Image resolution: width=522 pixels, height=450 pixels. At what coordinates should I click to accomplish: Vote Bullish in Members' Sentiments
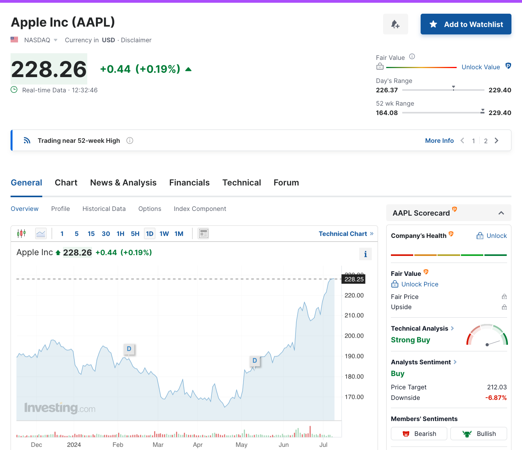pos(479,434)
